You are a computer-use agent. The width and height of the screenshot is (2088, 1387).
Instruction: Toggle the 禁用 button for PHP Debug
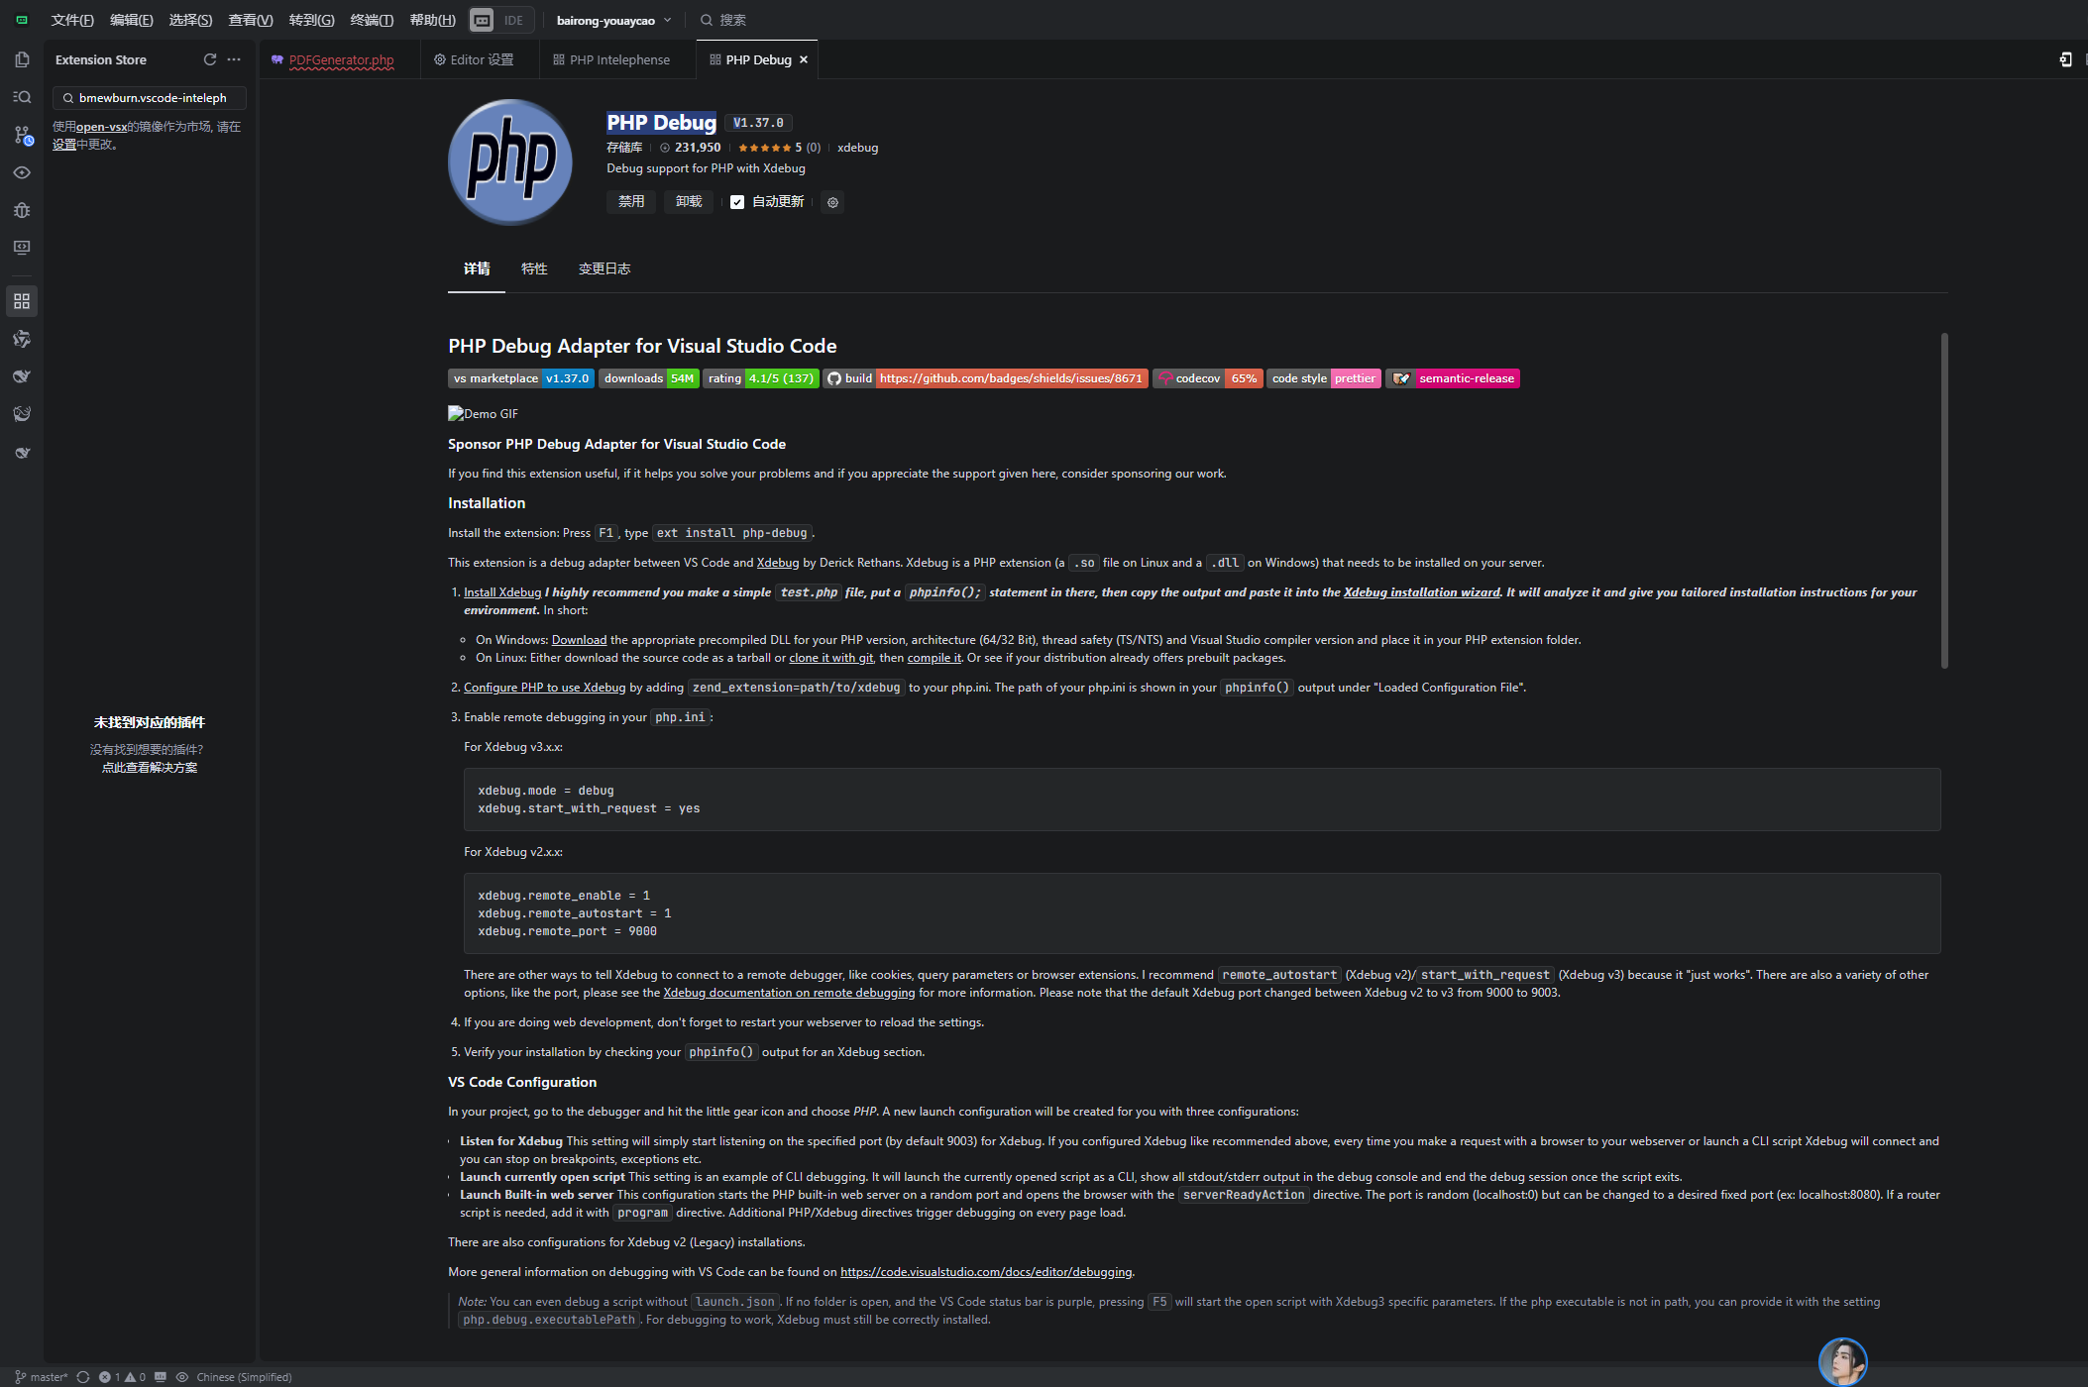[631, 202]
